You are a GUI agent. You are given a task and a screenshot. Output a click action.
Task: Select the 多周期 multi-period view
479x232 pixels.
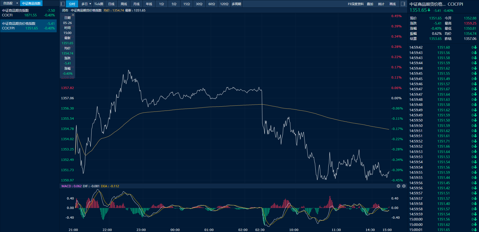point(236,4)
